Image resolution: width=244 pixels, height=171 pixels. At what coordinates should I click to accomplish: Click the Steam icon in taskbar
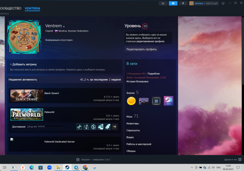coord(67,168)
